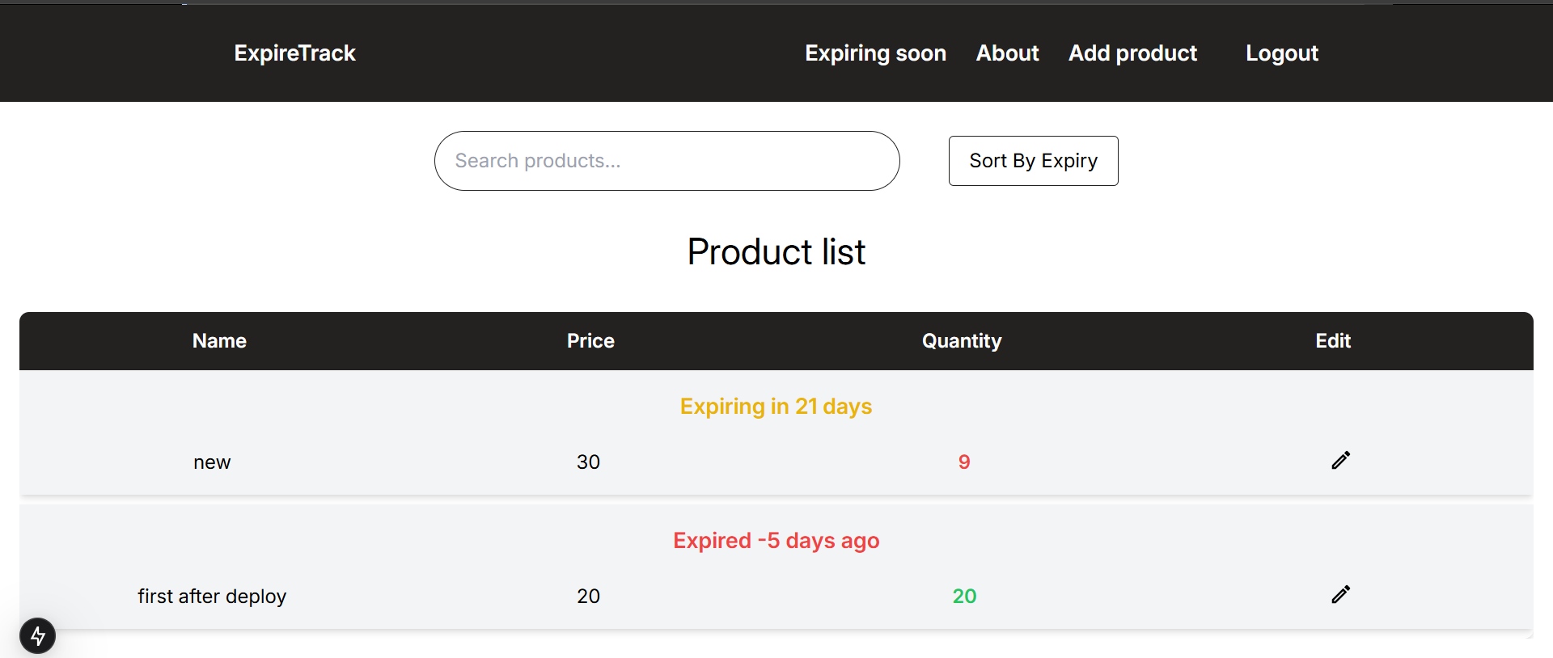Focus the Search products input field
The height and width of the screenshot is (658, 1553).
tap(666, 161)
